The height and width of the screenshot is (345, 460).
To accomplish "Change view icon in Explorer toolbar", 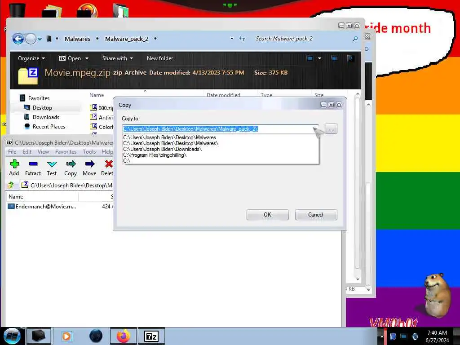I will point(310,58).
